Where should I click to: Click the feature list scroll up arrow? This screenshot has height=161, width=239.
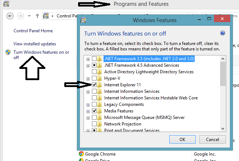pyautogui.click(x=223, y=59)
